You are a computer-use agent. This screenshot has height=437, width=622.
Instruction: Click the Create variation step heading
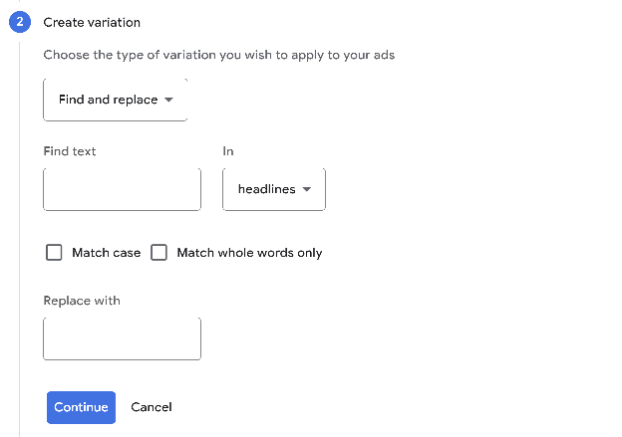pyautogui.click(x=92, y=22)
